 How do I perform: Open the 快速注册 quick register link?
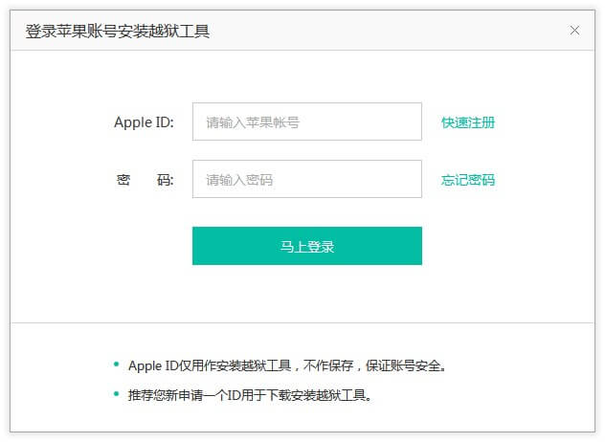(468, 122)
